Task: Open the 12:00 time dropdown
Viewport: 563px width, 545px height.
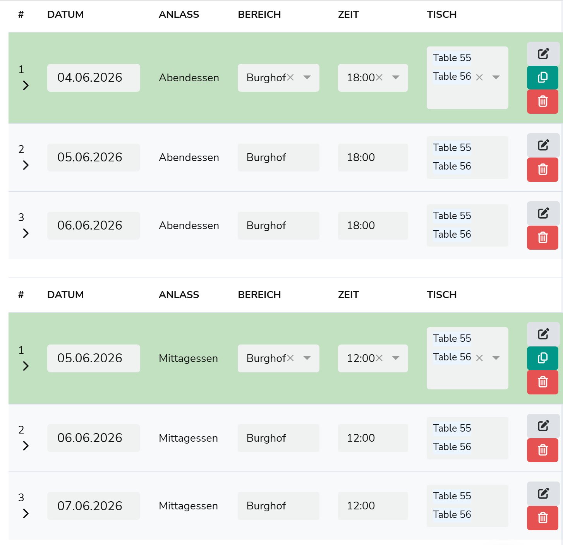Action: coord(396,358)
